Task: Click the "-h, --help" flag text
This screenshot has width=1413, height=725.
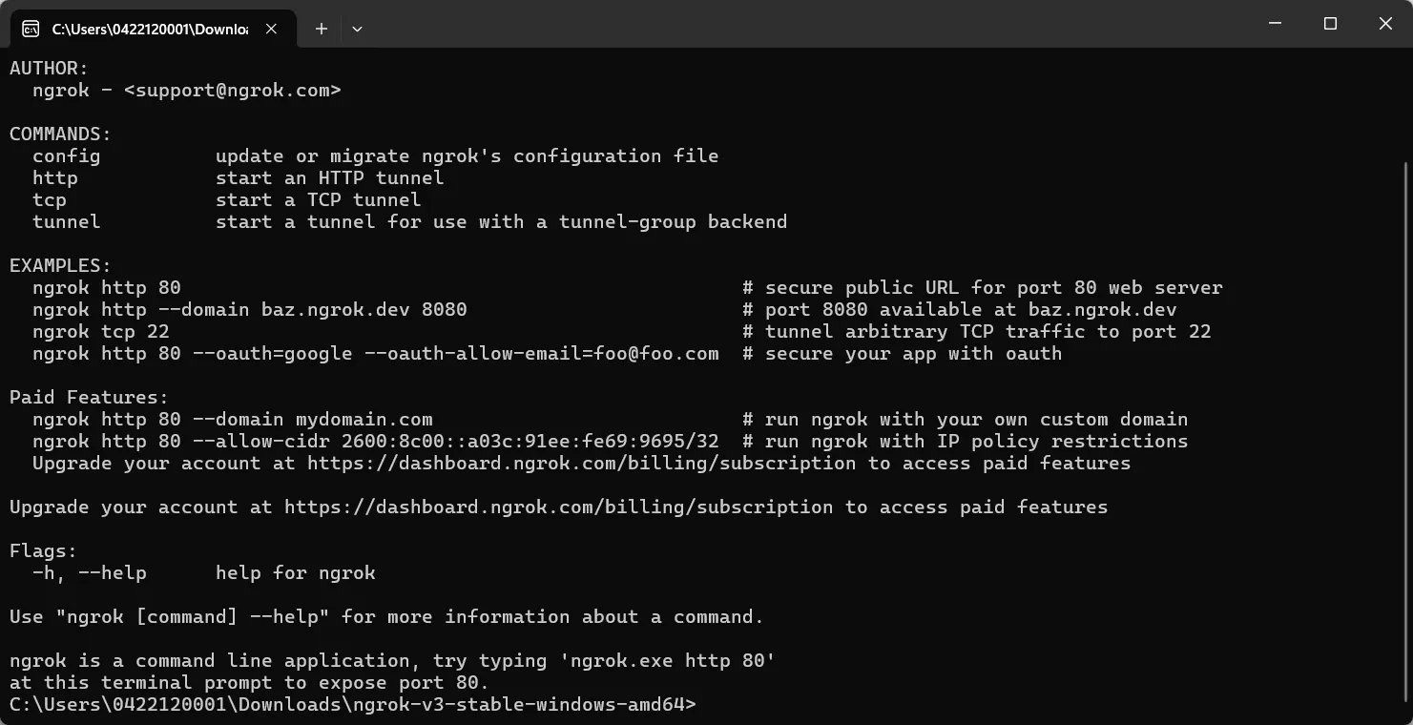Action: 89,573
